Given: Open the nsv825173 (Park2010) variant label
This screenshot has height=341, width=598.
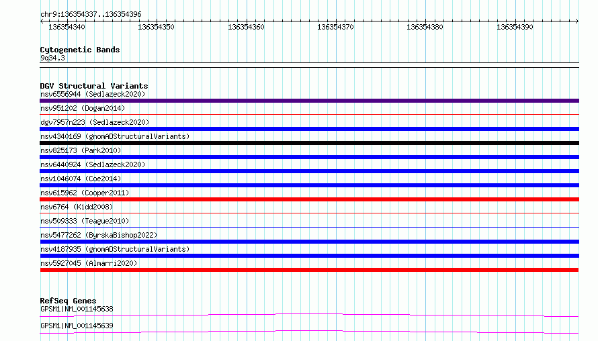Looking at the screenshot, I should 81,150.
